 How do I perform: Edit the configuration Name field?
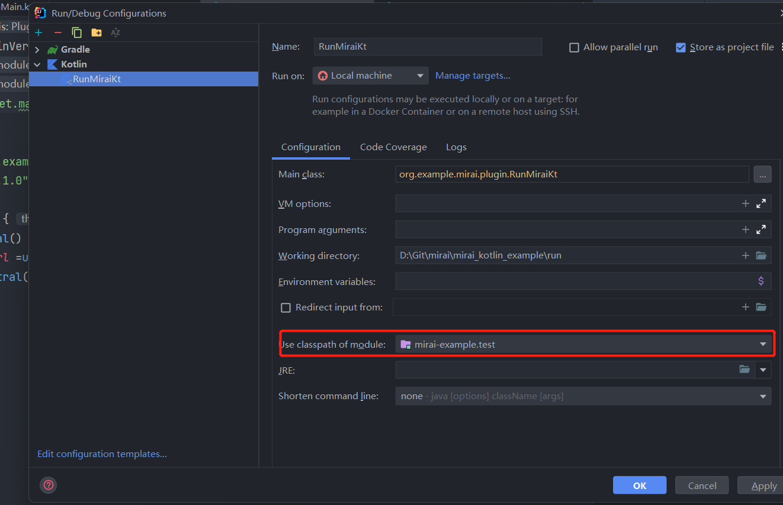[x=428, y=47]
